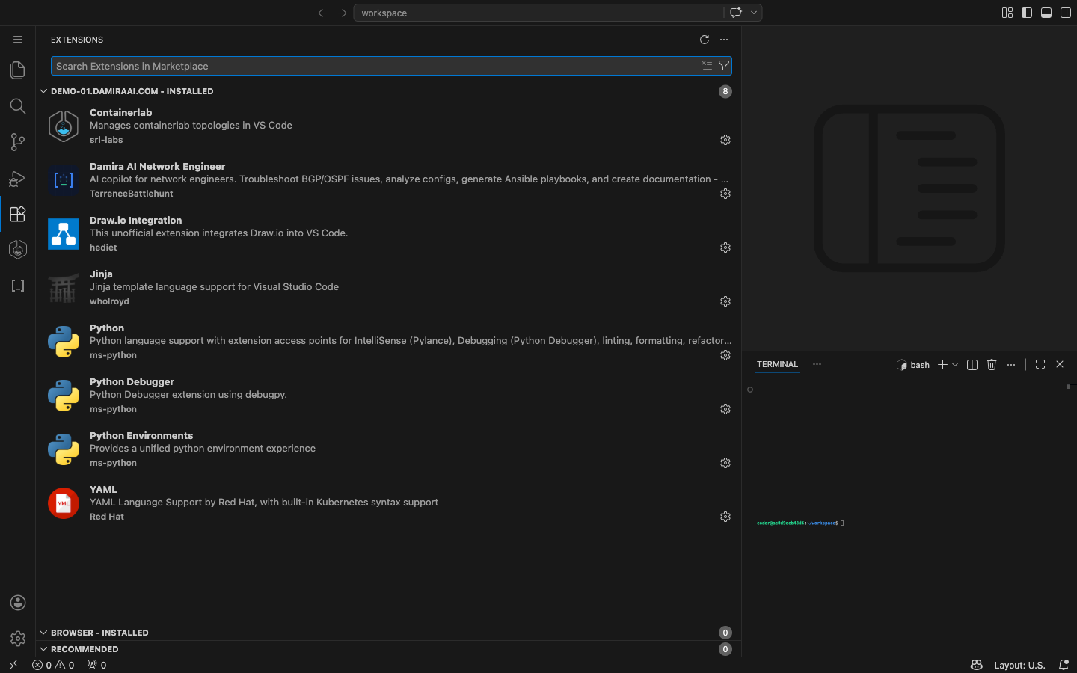The width and height of the screenshot is (1077, 673).
Task: Toggle primary side bar visibility
Action: pyautogui.click(x=1027, y=13)
